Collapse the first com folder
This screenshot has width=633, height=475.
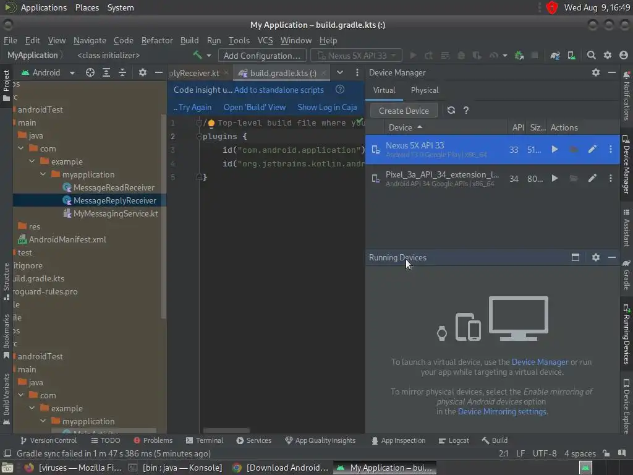tap(20, 148)
